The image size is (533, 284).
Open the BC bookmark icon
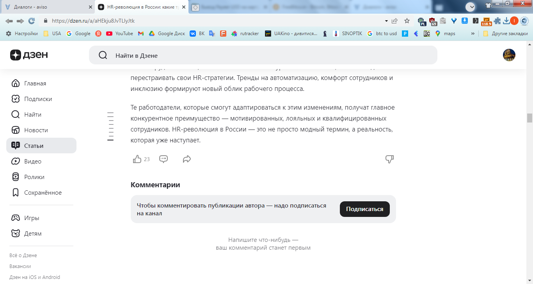click(427, 34)
